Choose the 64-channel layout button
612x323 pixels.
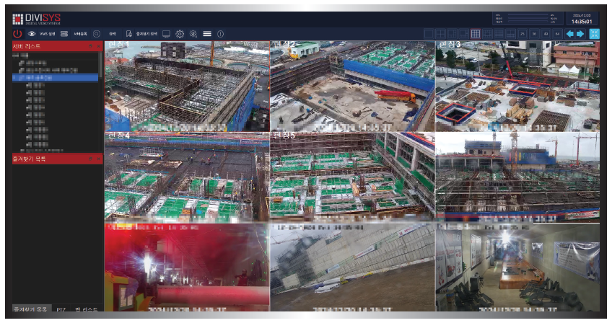557,33
